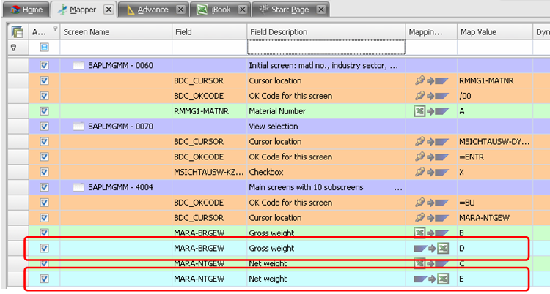
Task: Click the SAP-to-Excel mapping icon for map value D
Action: click(x=430, y=249)
